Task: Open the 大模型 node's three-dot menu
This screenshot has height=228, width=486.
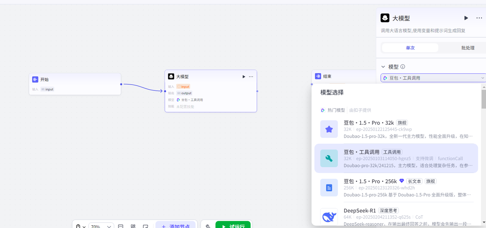Action: click(x=251, y=77)
